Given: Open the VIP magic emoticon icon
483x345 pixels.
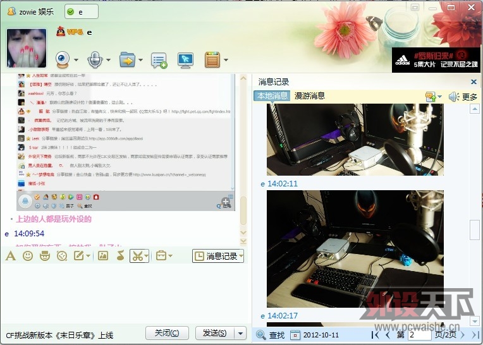Looking at the screenshot, I should 45,256.
